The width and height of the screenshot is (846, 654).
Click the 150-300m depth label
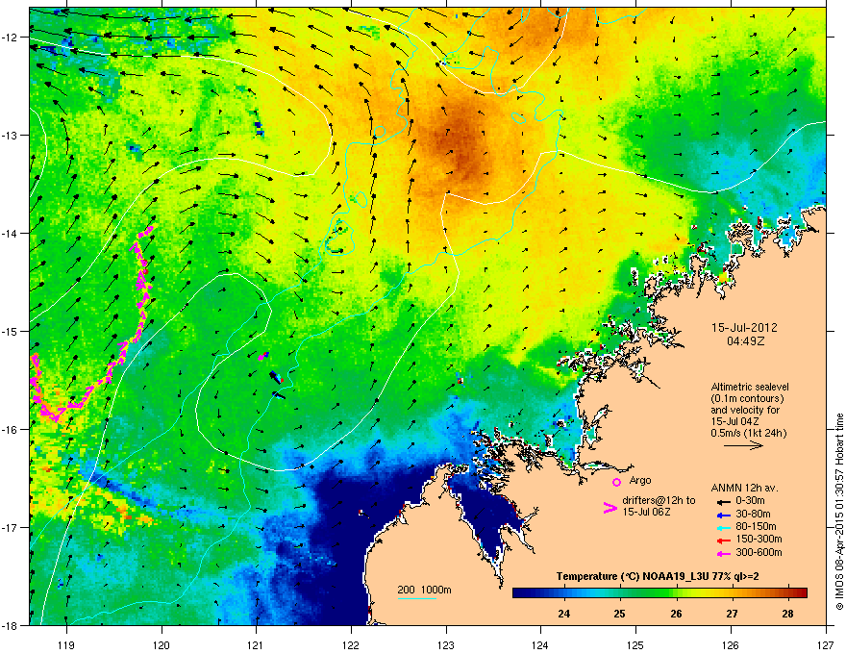[759, 539]
